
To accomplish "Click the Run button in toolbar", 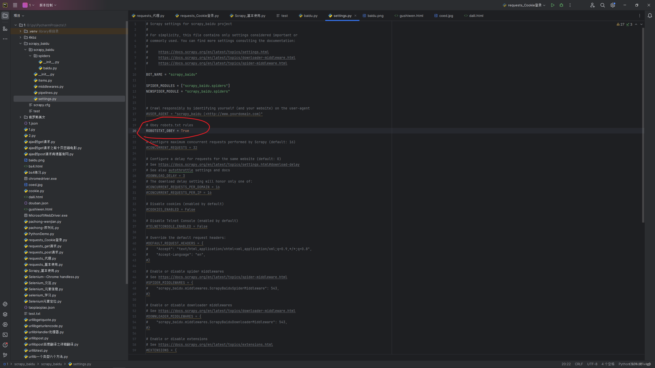I will coord(552,5).
